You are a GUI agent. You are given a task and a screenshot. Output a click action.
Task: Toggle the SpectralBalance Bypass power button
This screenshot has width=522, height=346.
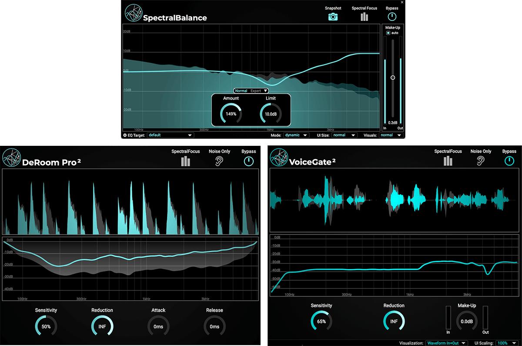(x=392, y=17)
